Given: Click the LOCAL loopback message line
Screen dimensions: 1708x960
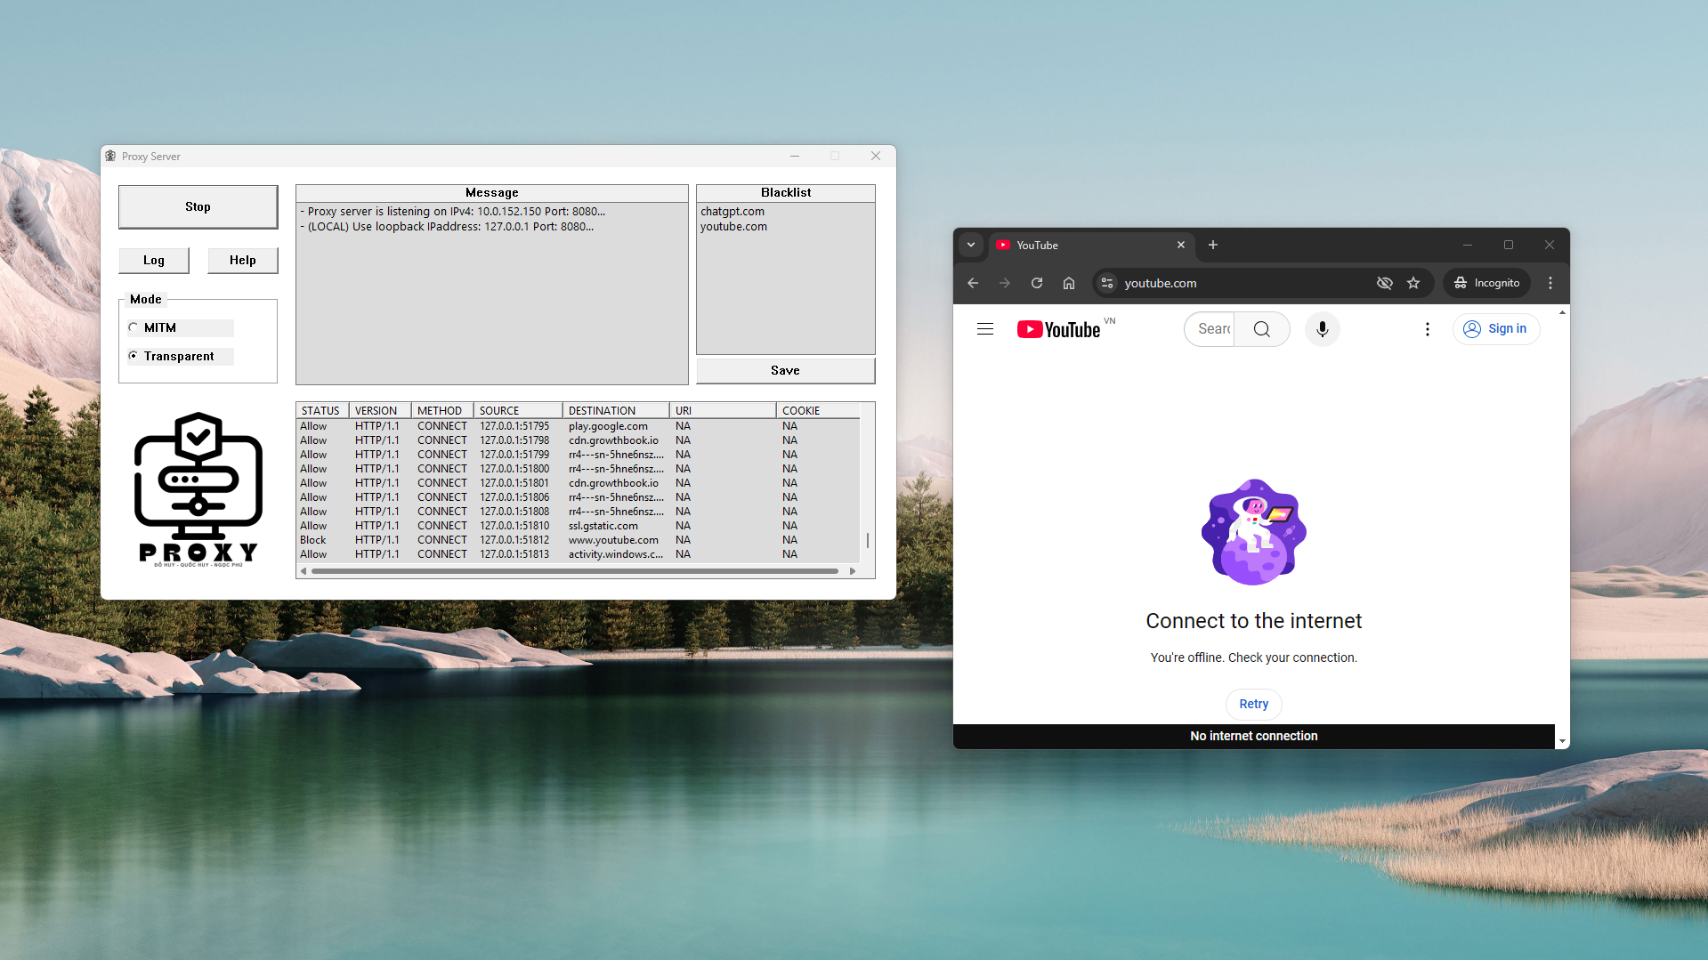Looking at the screenshot, I should (447, 226).
